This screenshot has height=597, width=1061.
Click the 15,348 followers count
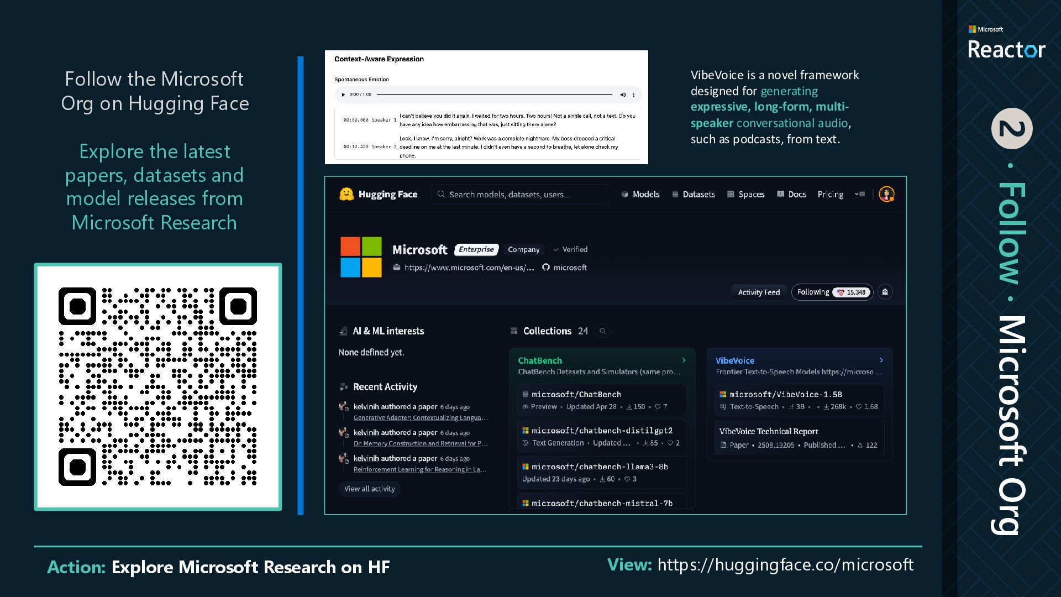tap(852, 292)
